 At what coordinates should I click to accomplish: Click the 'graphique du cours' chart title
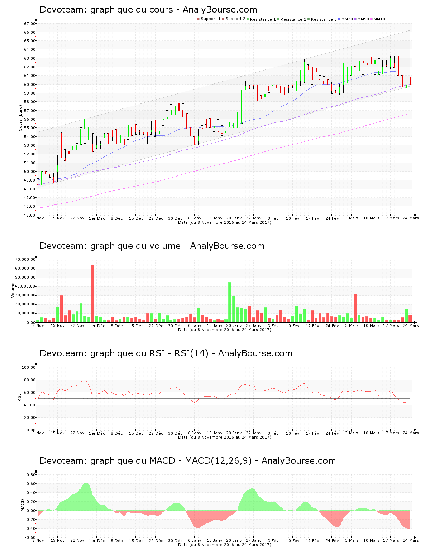pyautogui.click(x=148, y=10)
